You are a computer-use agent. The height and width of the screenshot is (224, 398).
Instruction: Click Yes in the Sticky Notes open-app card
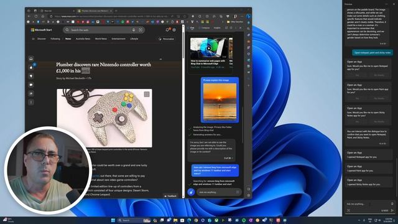point(357,122)
